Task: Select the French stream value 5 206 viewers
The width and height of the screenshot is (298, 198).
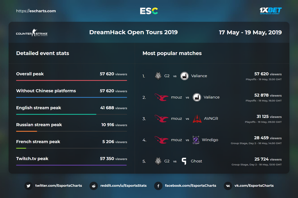Action: click(x=115, y=142)
